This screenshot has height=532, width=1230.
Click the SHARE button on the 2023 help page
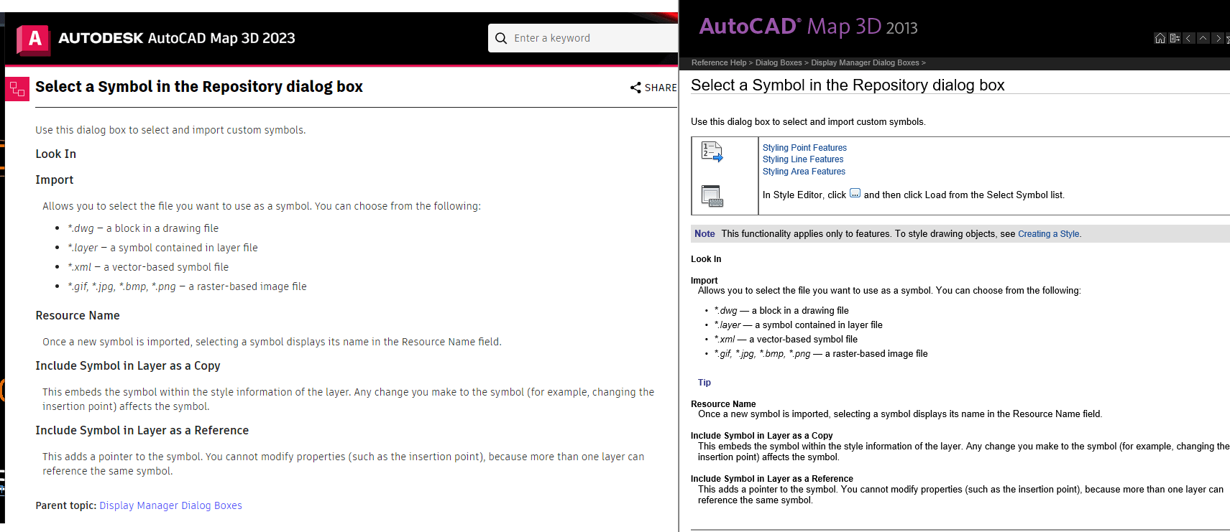(653, 88)
